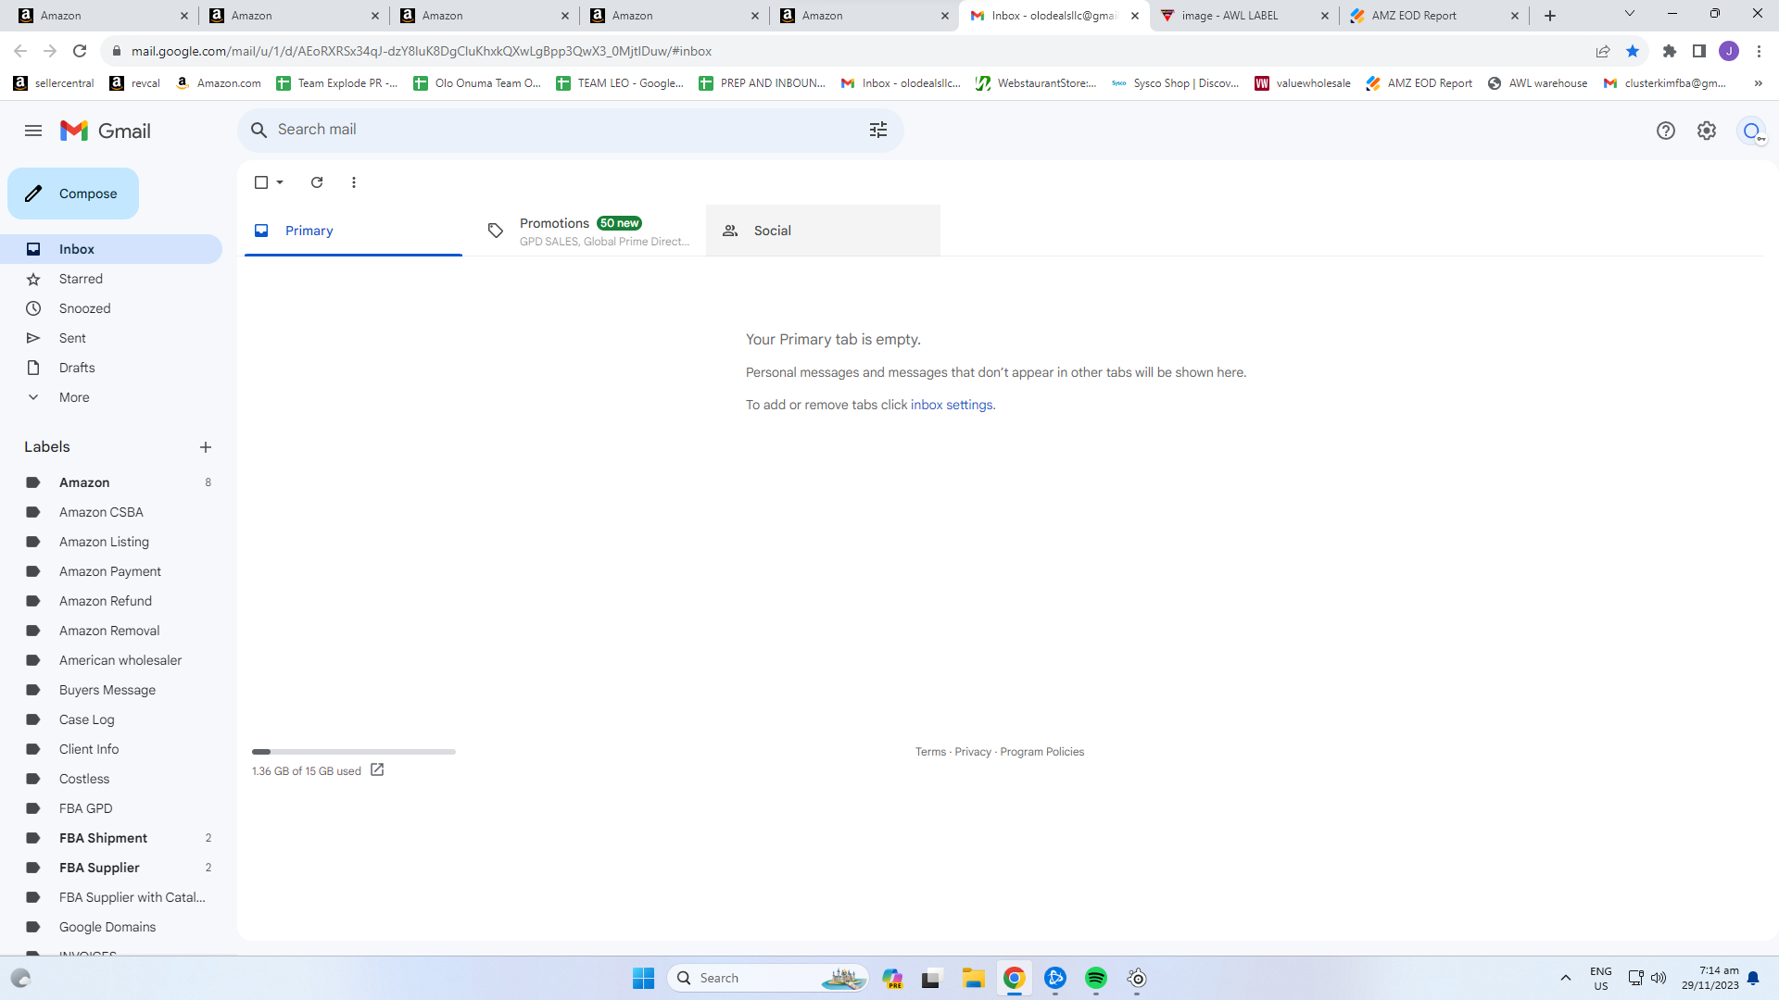Screen dimensions: 1779x1000
Task: Open Gmail main menu hamburger icon
Action: point(33,131)
